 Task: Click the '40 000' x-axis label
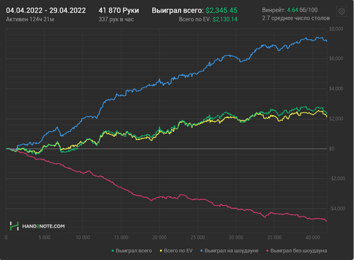click(x=313, y=237)
